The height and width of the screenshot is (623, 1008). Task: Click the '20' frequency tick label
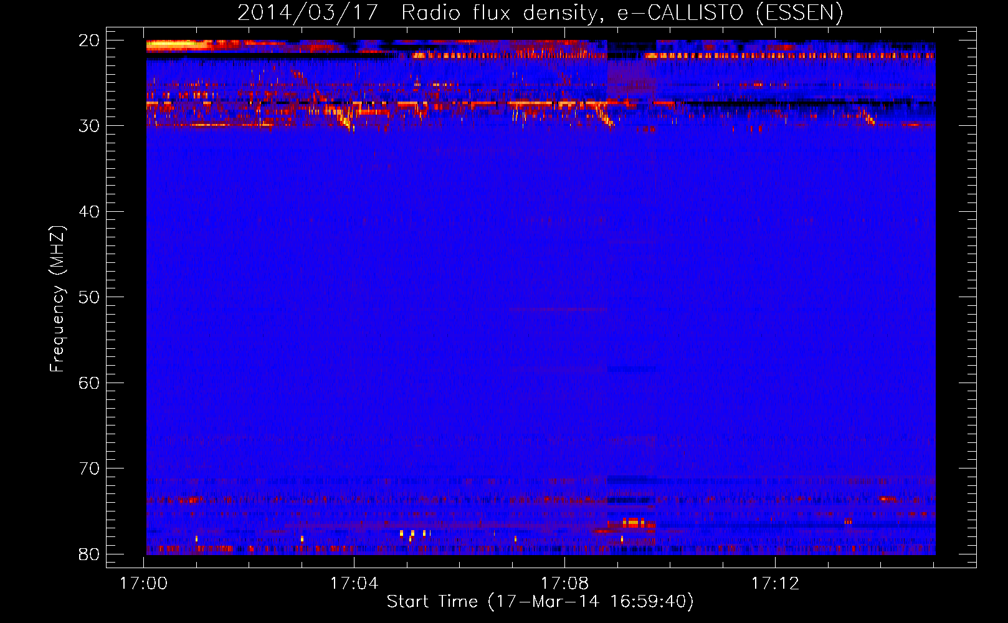(89, 40)
